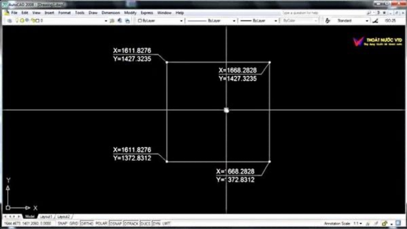Click the help search binoculars icon
Viewport: 407px width, 229px height.
coord(369,13)
